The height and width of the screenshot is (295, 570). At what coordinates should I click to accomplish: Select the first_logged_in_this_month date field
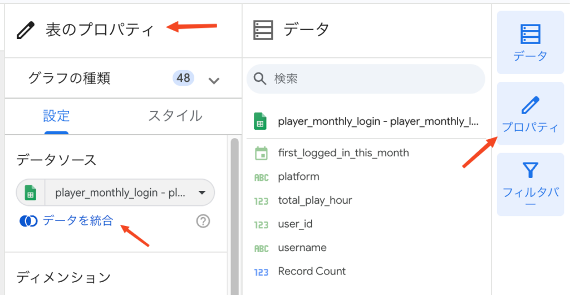click(x=343, y=153)
